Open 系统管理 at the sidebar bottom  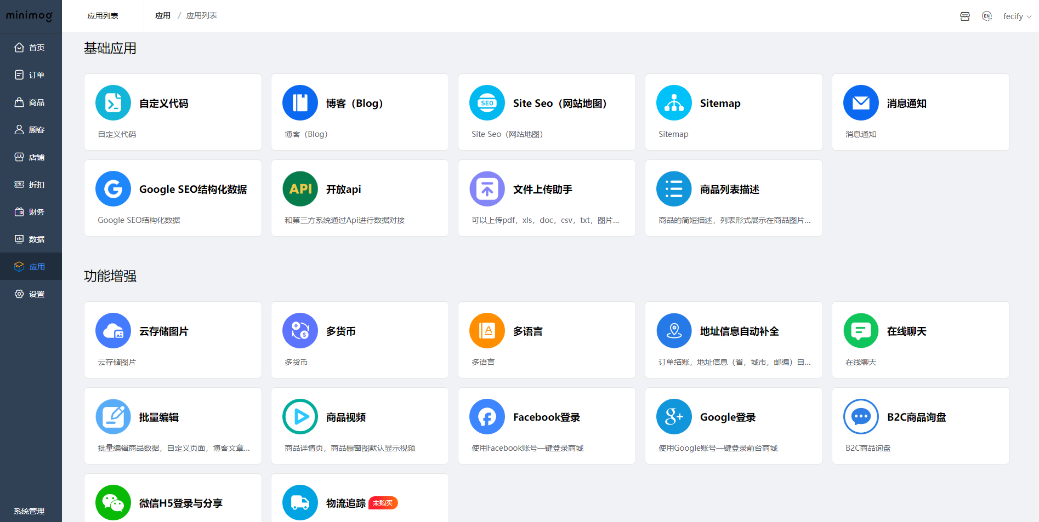tap(30, 511)
